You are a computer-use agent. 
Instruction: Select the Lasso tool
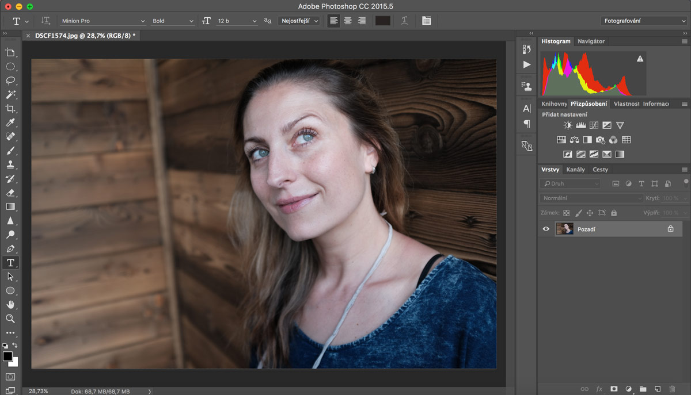click(x=10, y=80)
